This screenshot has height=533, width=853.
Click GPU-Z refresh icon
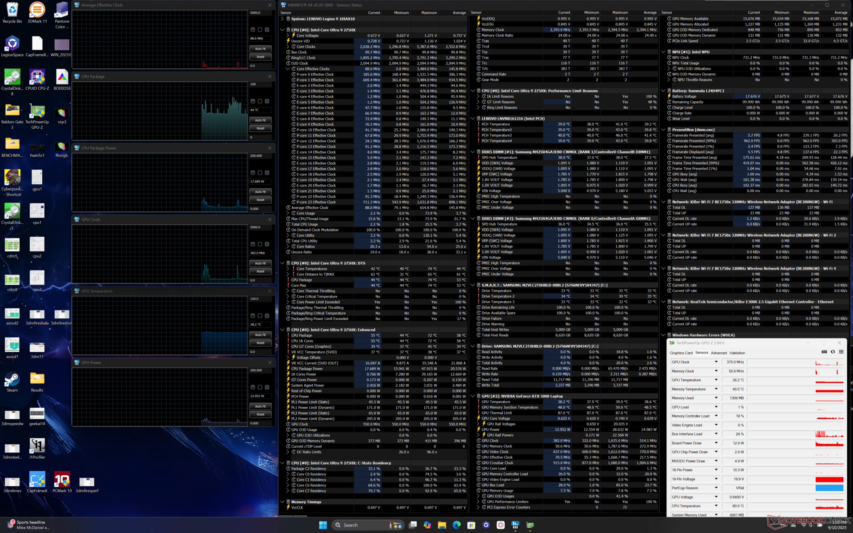(833, 352)
